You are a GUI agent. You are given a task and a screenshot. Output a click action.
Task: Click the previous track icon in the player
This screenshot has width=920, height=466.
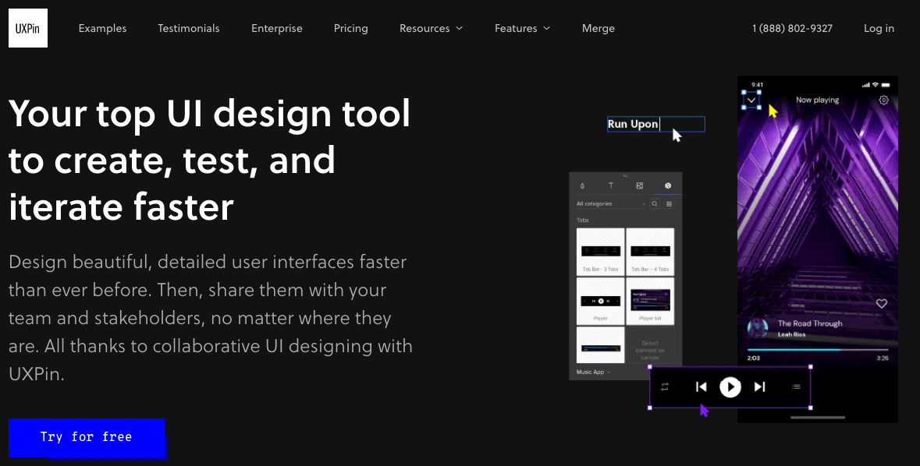tap(702, 387)
